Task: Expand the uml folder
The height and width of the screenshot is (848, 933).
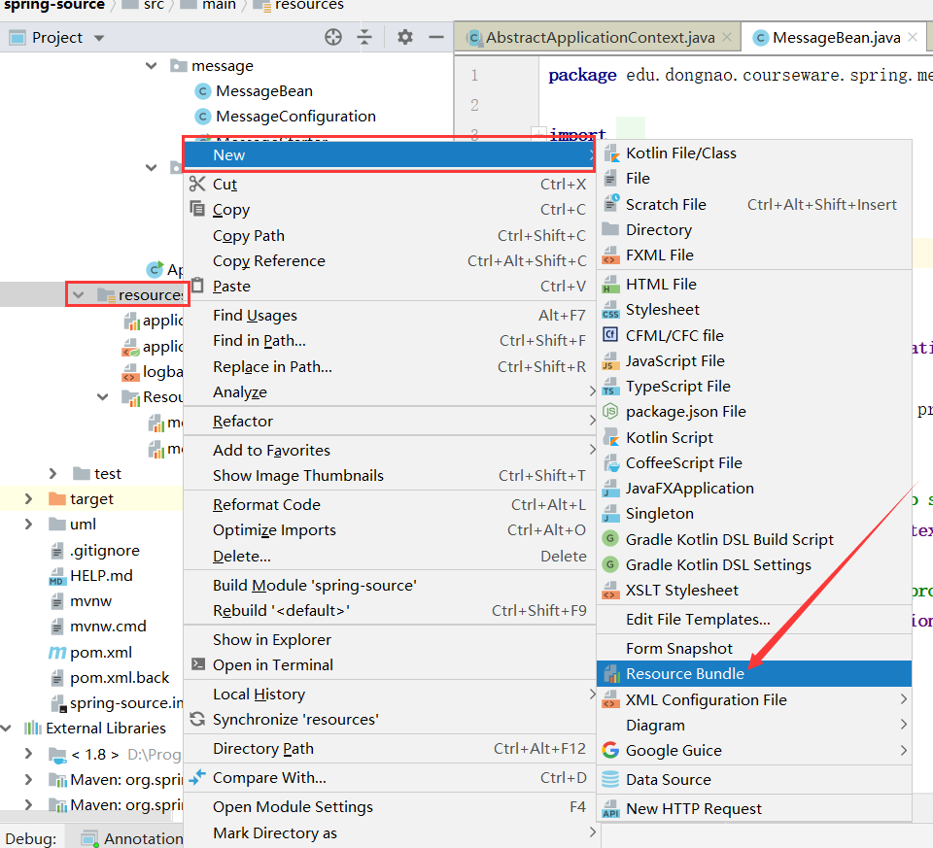Action: [x=28, y=524]
